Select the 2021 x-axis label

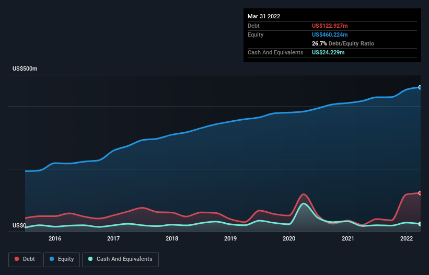pyautogui.click(x=347, y=238)
